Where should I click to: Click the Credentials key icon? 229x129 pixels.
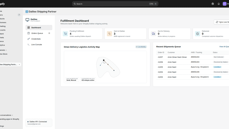[29, 39]
